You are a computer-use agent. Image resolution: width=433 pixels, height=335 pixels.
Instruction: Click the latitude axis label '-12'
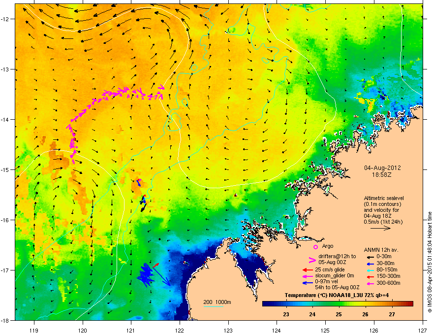coord(5,19)
